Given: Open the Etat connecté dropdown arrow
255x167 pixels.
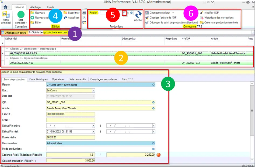Looking at the screenshot, I should [x=26, y=23].
